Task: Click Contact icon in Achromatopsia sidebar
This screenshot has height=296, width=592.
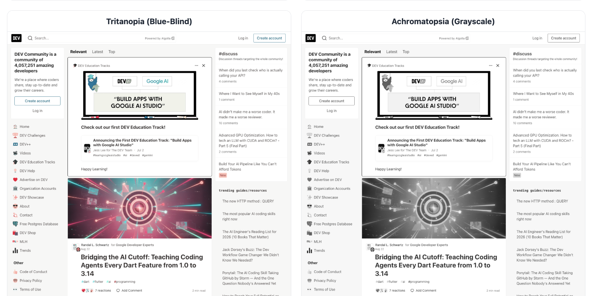Action: point(310,215)
